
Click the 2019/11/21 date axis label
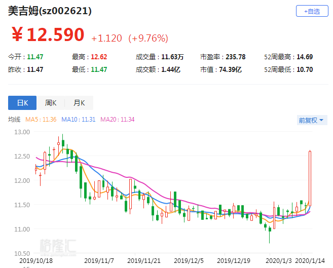[144, 261]
